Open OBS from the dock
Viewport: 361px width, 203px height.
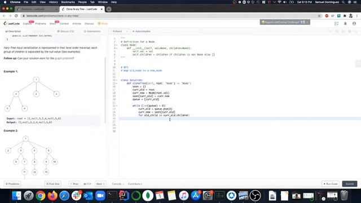pos(256,196)
